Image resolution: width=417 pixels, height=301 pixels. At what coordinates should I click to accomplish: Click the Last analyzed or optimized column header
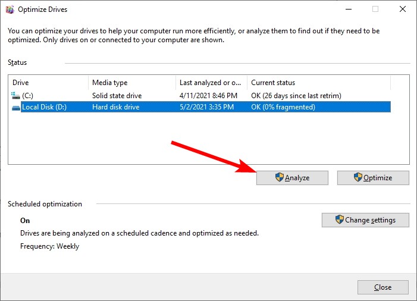tap(211, 83)
